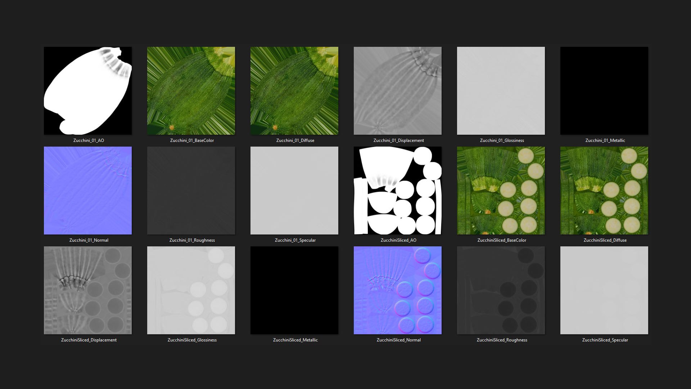Open the ZucchiniSliced_AO texture
691x389 pixels.
tap(398, 191)
